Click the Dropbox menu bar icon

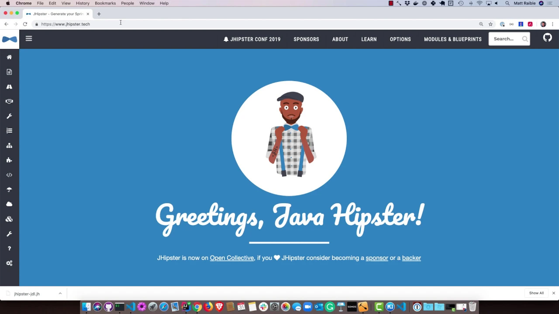tap(407, 3)
